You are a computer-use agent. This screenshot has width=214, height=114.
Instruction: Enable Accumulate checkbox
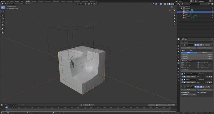coord(182,67)
